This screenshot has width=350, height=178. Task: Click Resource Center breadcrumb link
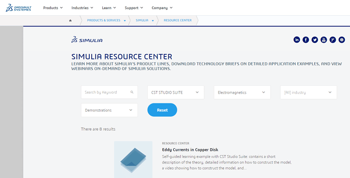[x=178, y=20]
